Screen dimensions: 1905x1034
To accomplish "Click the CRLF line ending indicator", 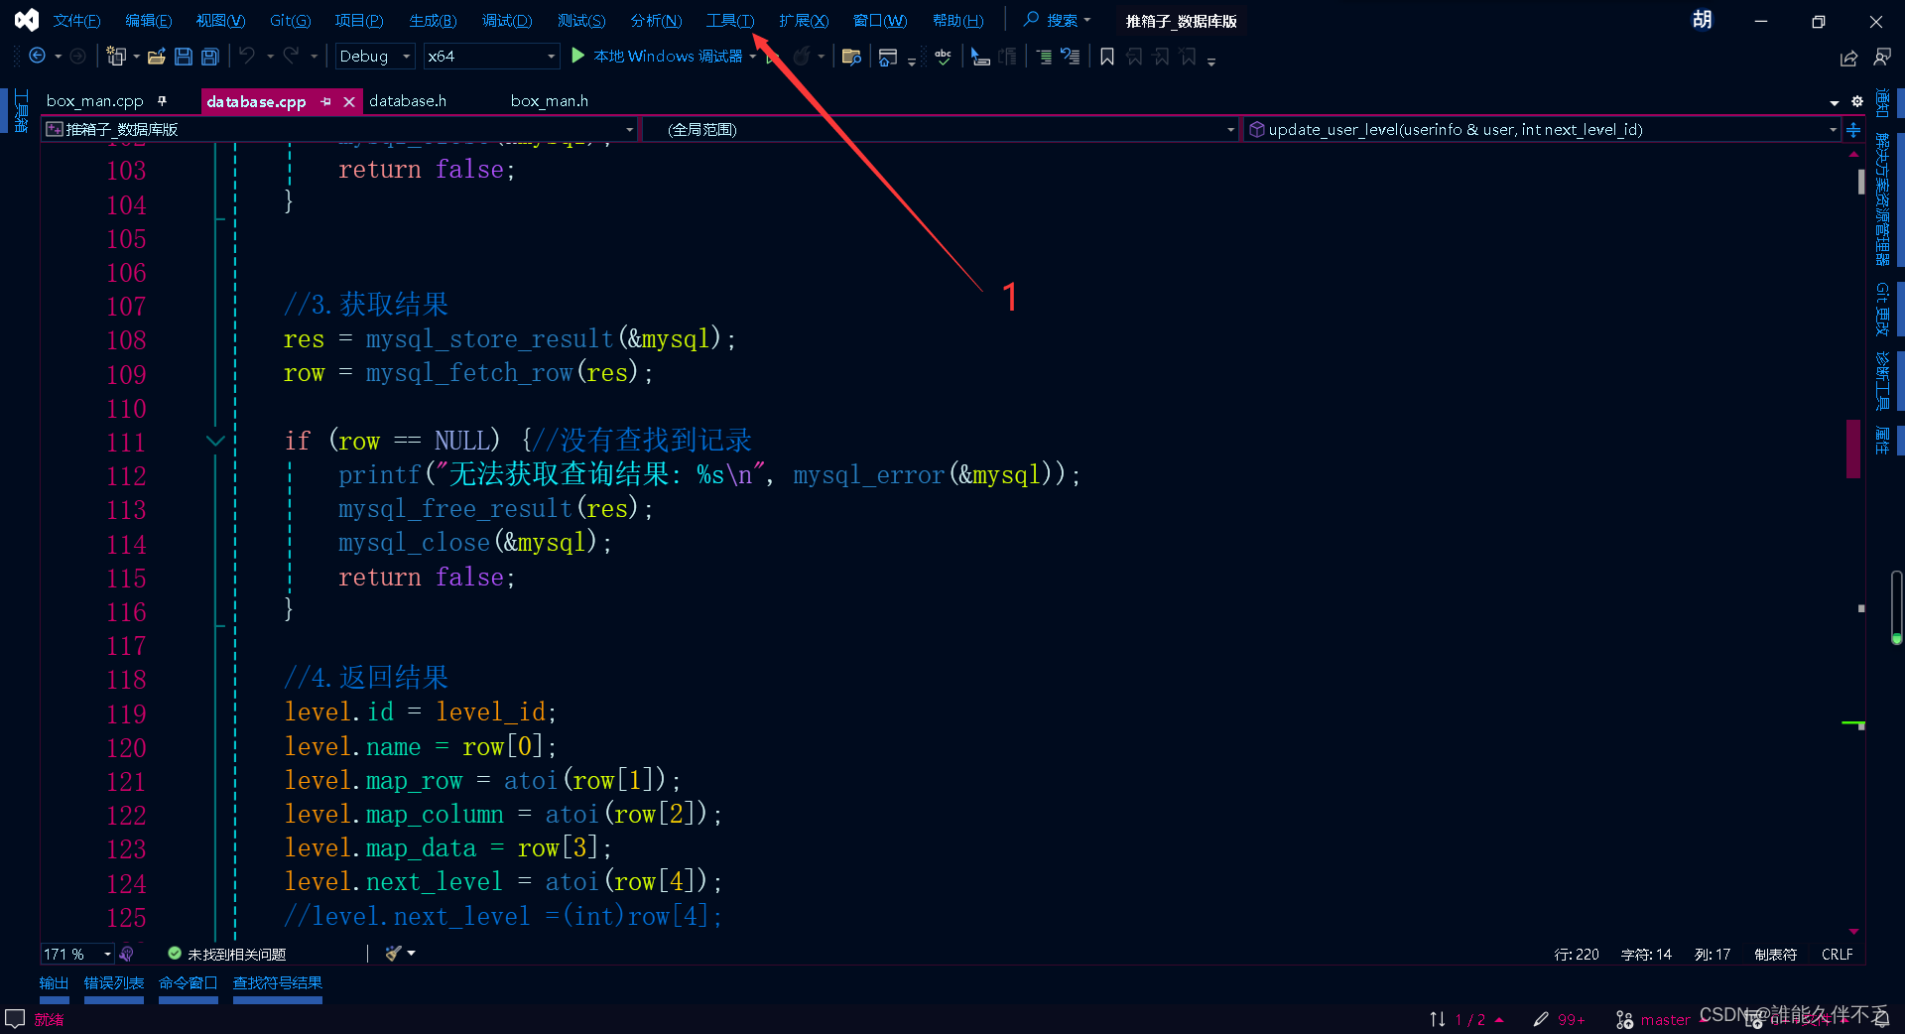I will click(1837, 954).
